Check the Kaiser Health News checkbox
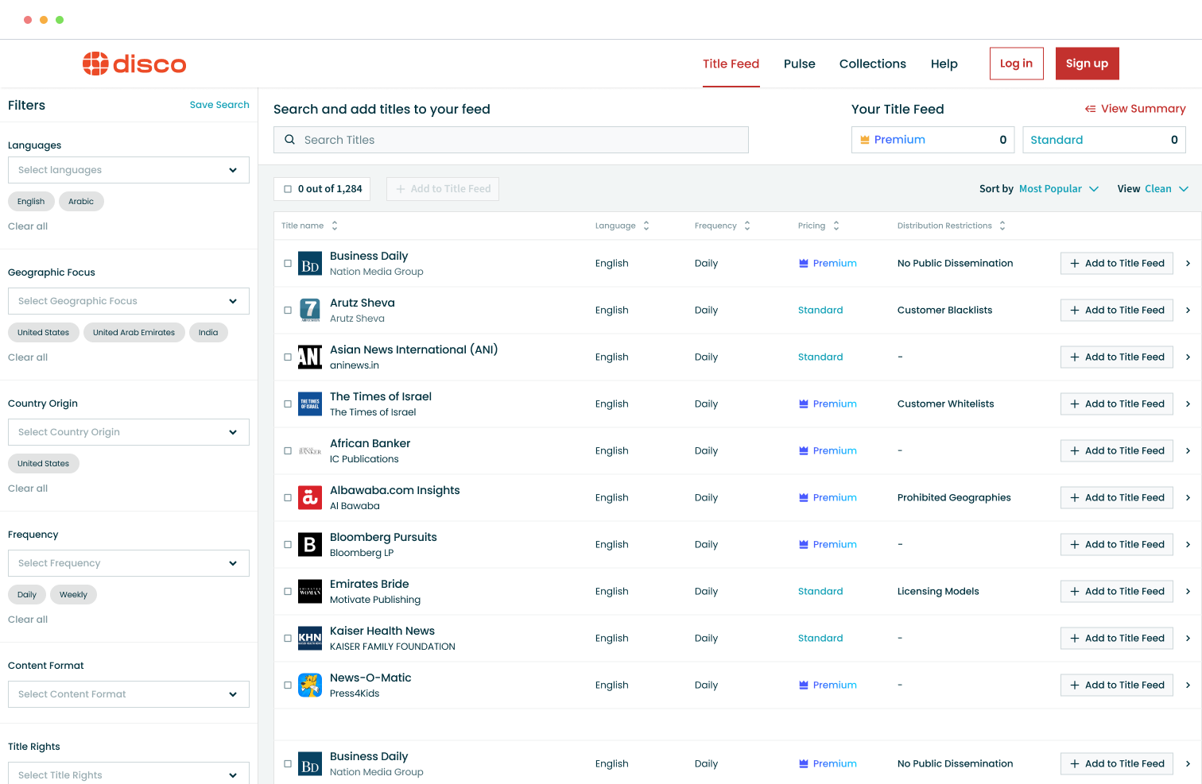 [288, 639]
